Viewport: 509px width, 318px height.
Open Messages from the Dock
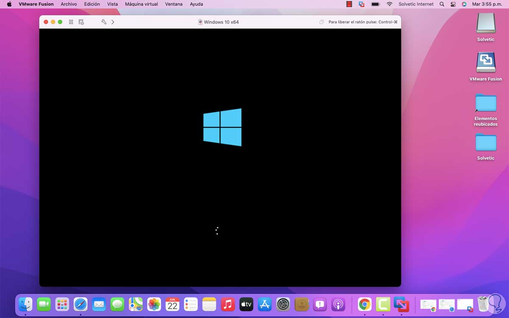(117, 304)
